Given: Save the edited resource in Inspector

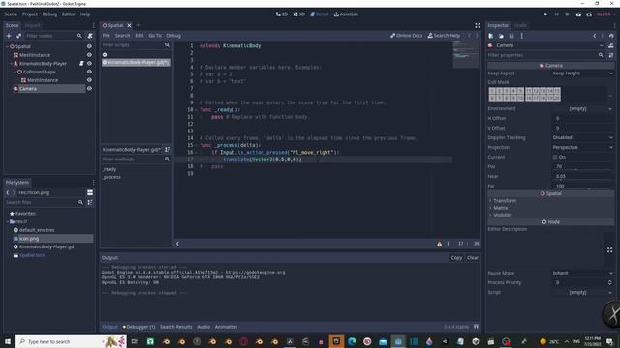Looking at the screenshot, I should pyautogui.click(x=511, y=36).
